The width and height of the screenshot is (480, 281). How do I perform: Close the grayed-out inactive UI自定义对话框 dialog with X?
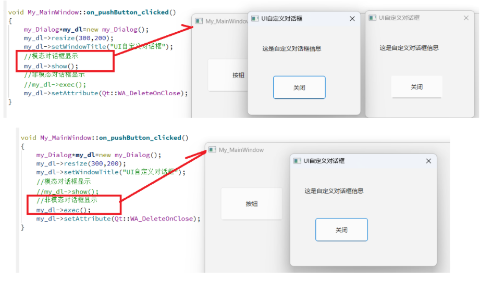[x=466, y=18]
